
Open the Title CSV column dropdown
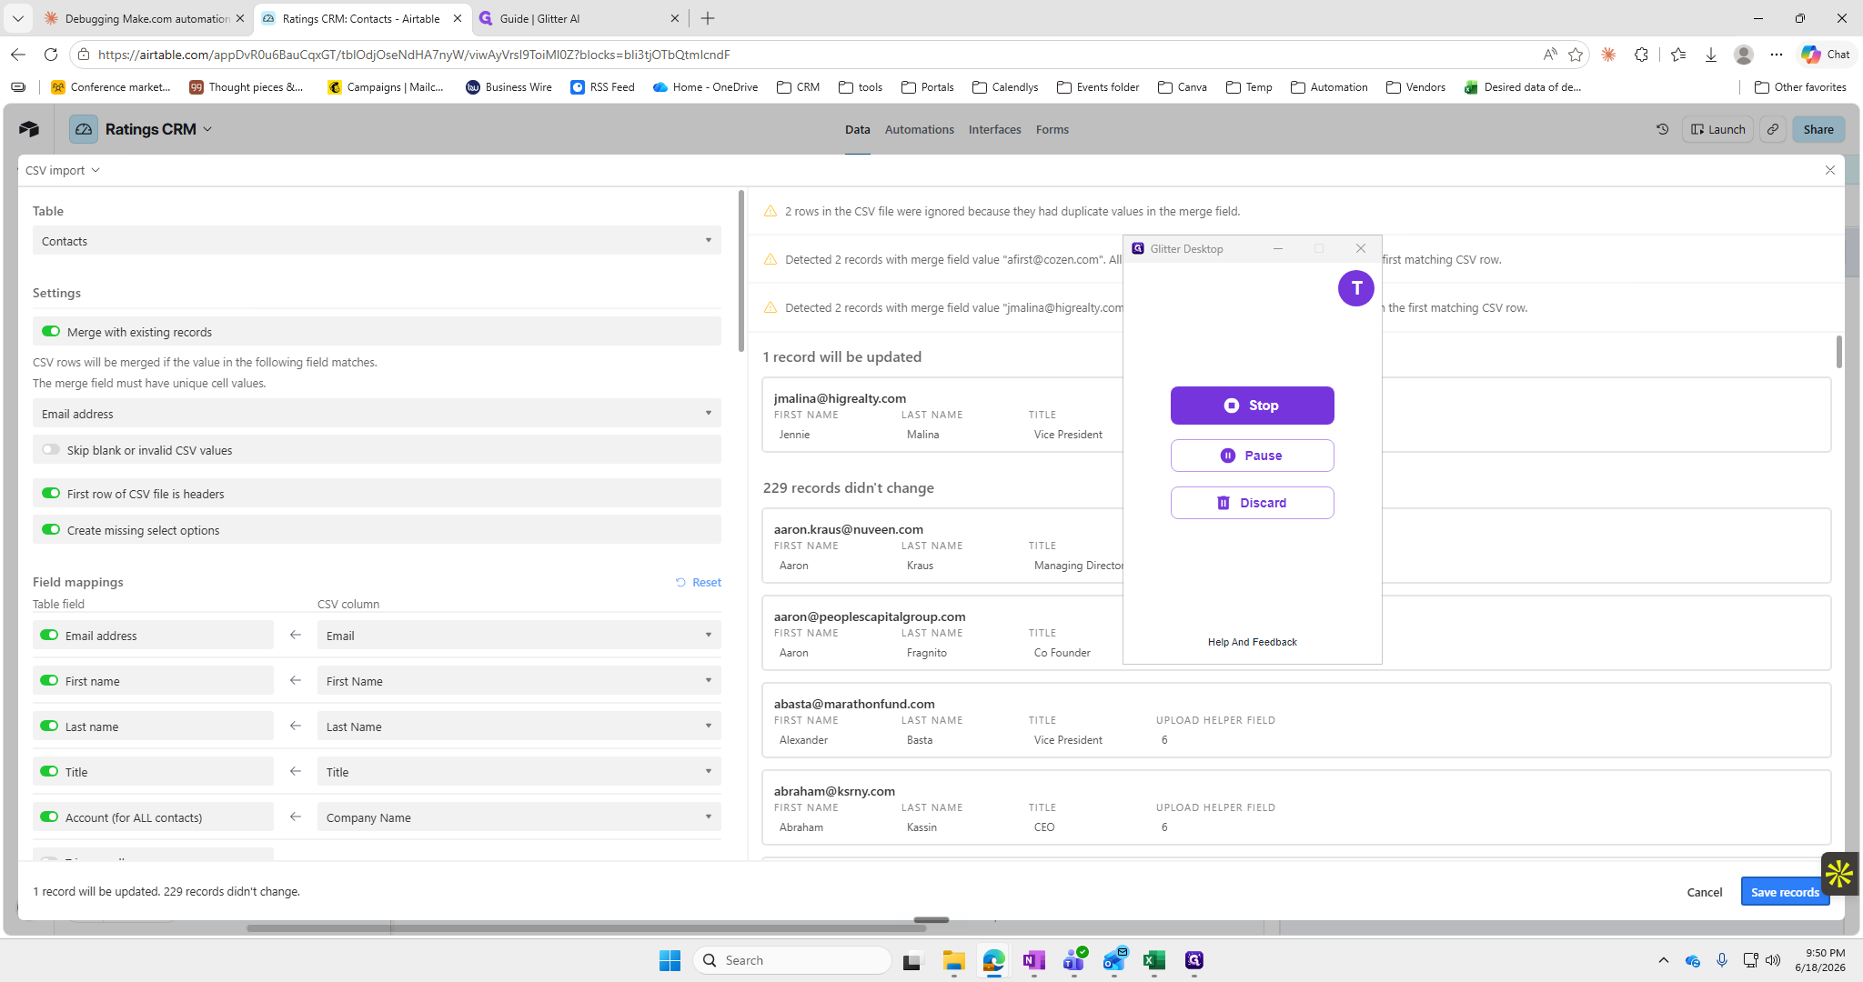519,772
